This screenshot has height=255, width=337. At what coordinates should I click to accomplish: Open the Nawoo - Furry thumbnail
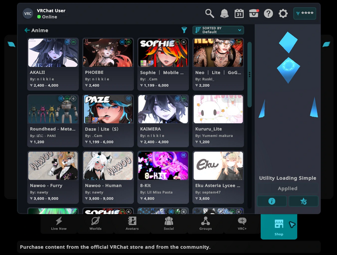[53, 166]
